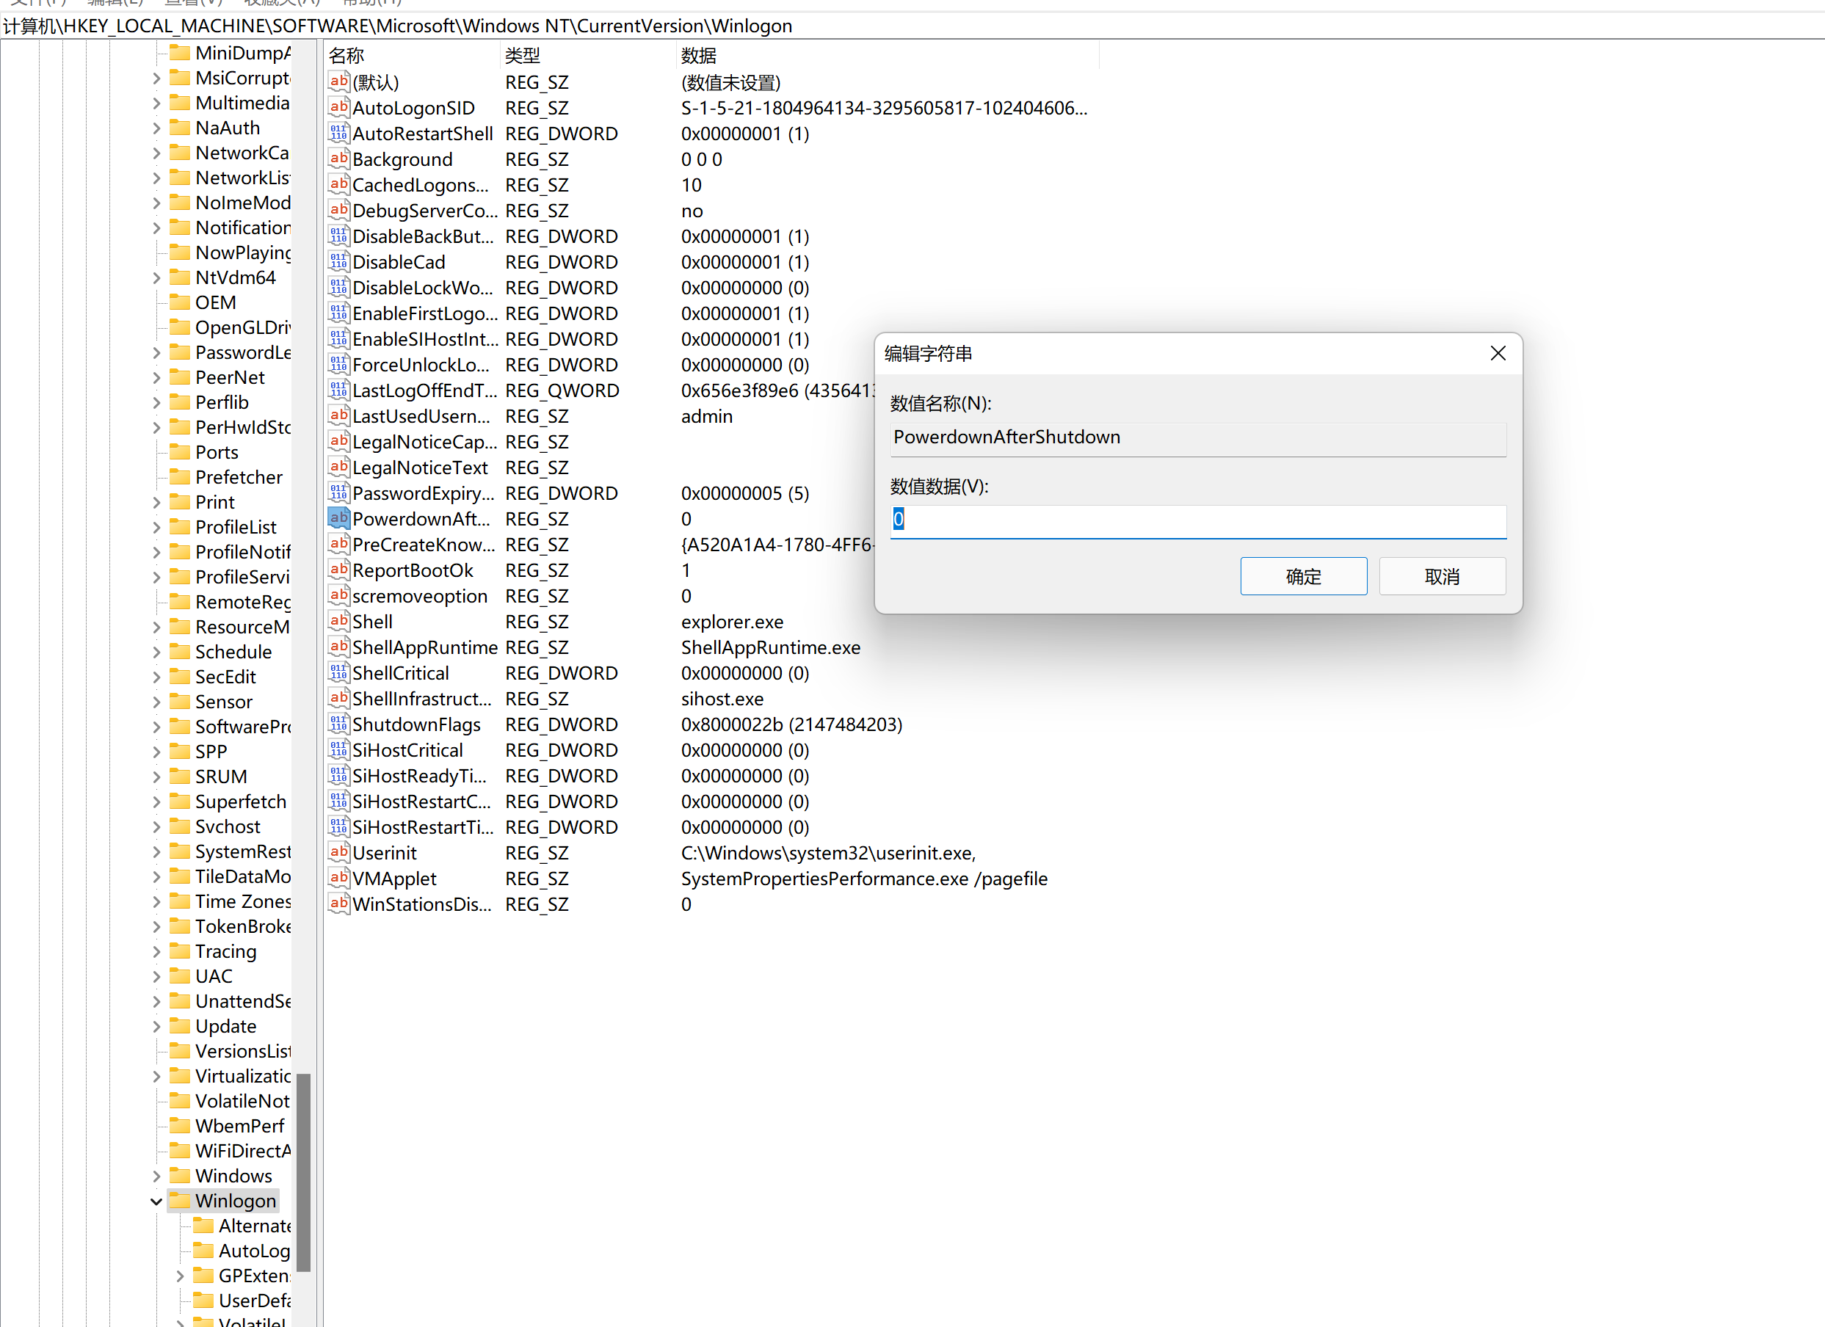
Task: Click the DisableCad DWORD icon
Action: pyautogui.click(x=338, y=261)
